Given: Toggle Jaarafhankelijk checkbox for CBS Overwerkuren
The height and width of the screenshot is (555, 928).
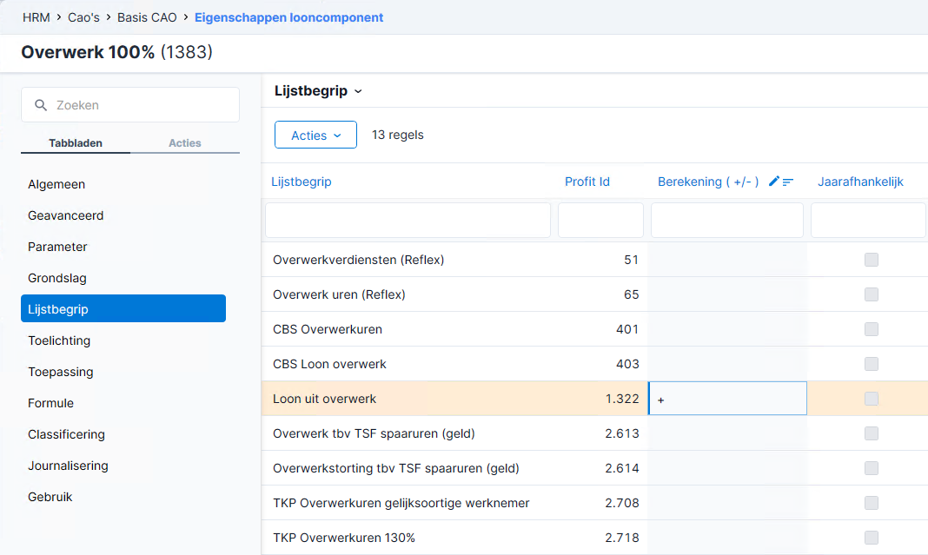Looking at the screenshot, I should tap(872, 329).
